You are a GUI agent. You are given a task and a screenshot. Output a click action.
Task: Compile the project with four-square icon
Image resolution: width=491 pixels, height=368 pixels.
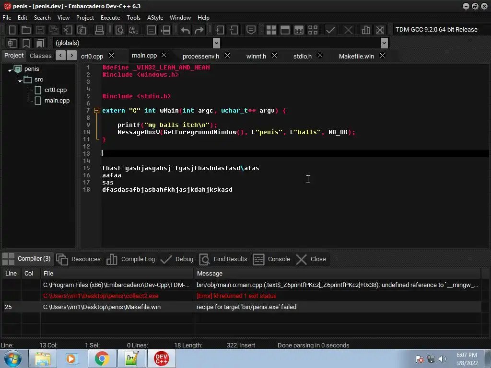[x=271, y=30]
